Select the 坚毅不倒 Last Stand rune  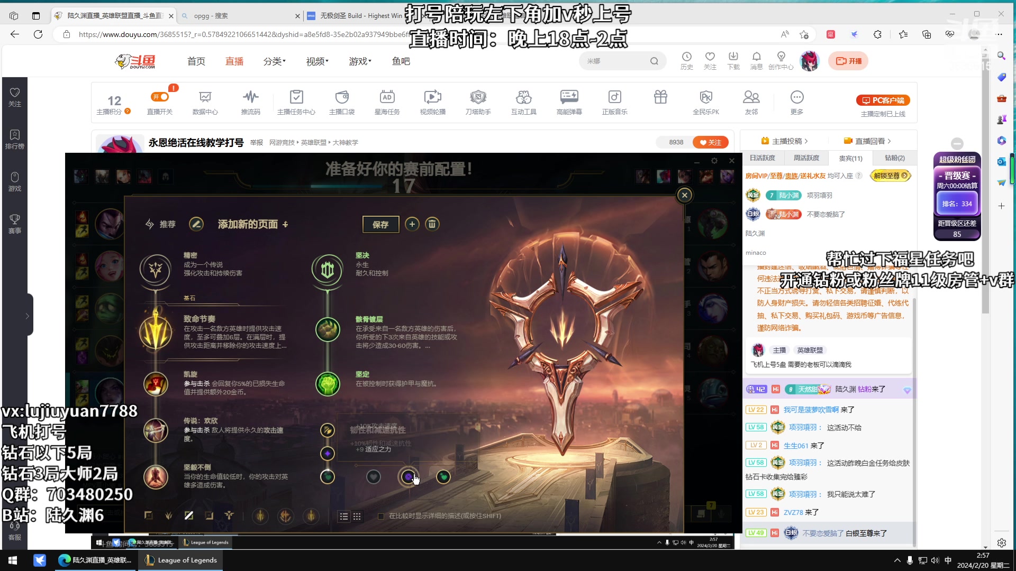tap(156, 477)
